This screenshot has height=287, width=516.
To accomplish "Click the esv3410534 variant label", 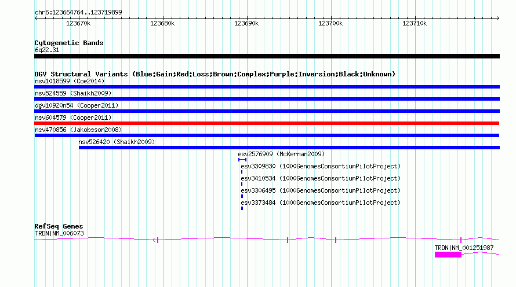I will click(x=321, y=178).
